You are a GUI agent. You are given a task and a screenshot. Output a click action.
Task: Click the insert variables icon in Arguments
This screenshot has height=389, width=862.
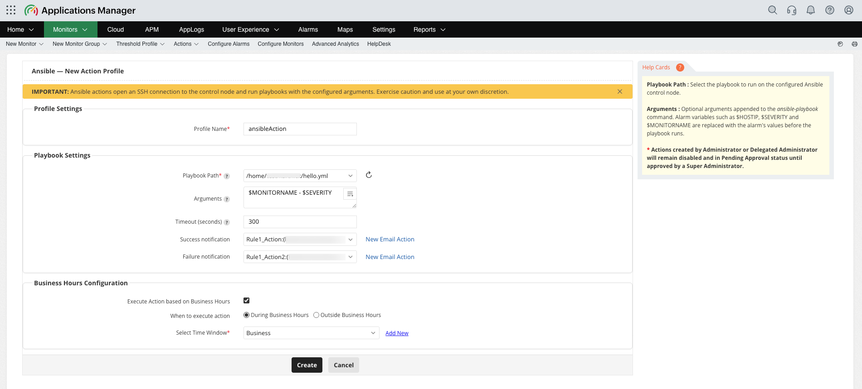pos(350,194)
